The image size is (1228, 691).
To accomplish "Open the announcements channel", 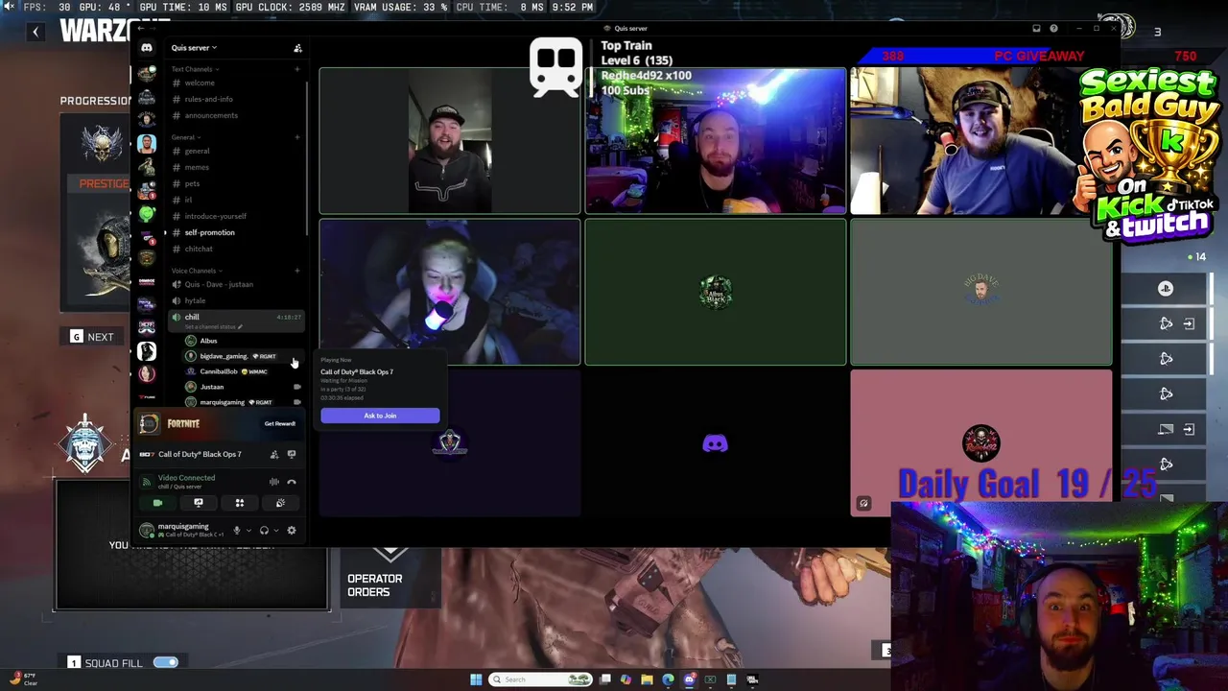I will (235, 115).
